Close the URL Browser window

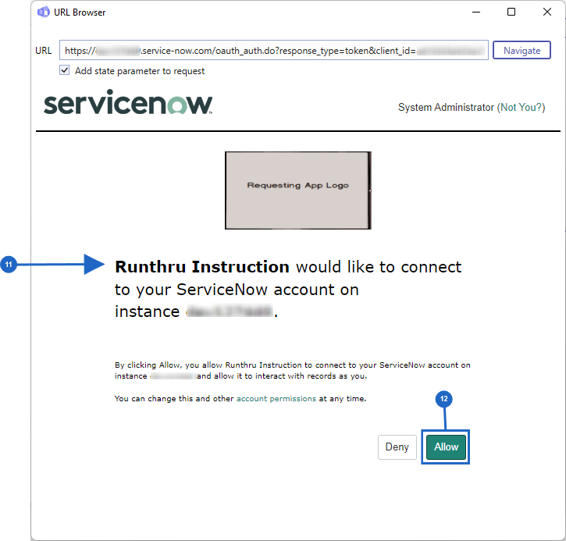click(546, 12)
